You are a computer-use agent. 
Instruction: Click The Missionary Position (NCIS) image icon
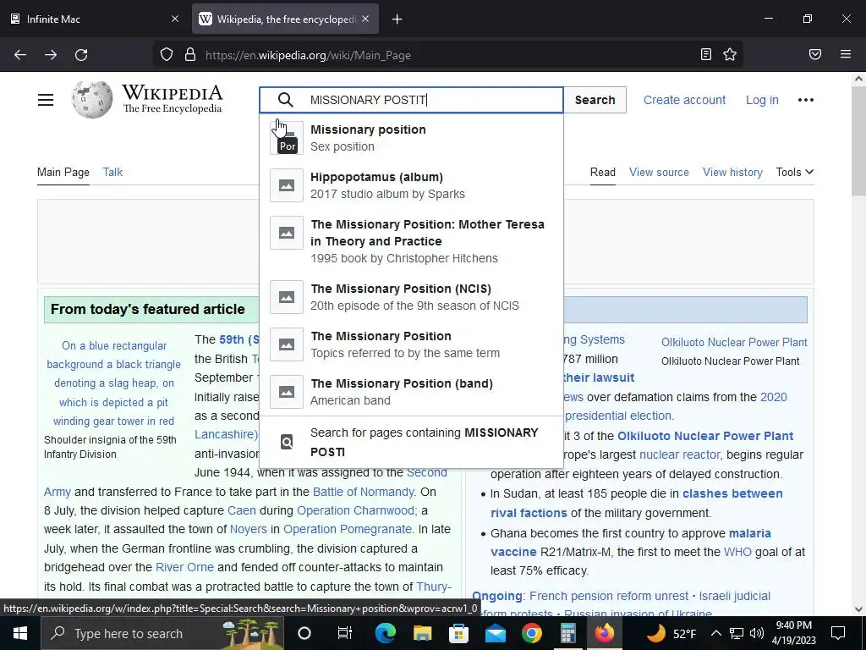pos(287,297)
